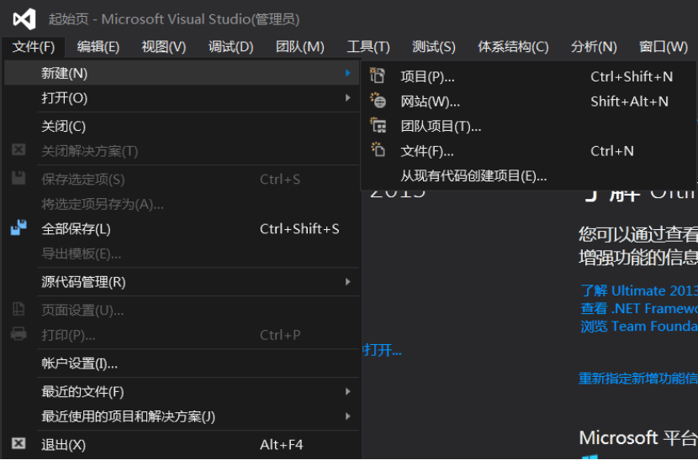Screen dimensions: 698x460
Task: Select 团队项目(T)... in the New submenu
Action: (x=528, y=126)
